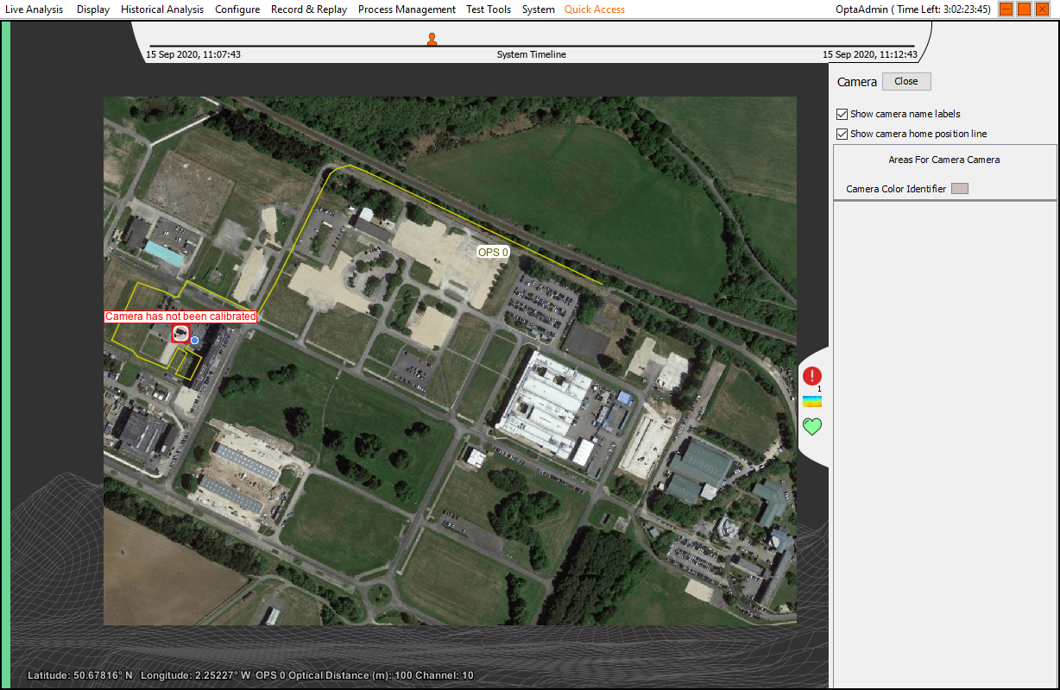The height and width of the screenshot is (690, 1060).
Task: Click the camera icon on the map
Action: tap(180, 334)
